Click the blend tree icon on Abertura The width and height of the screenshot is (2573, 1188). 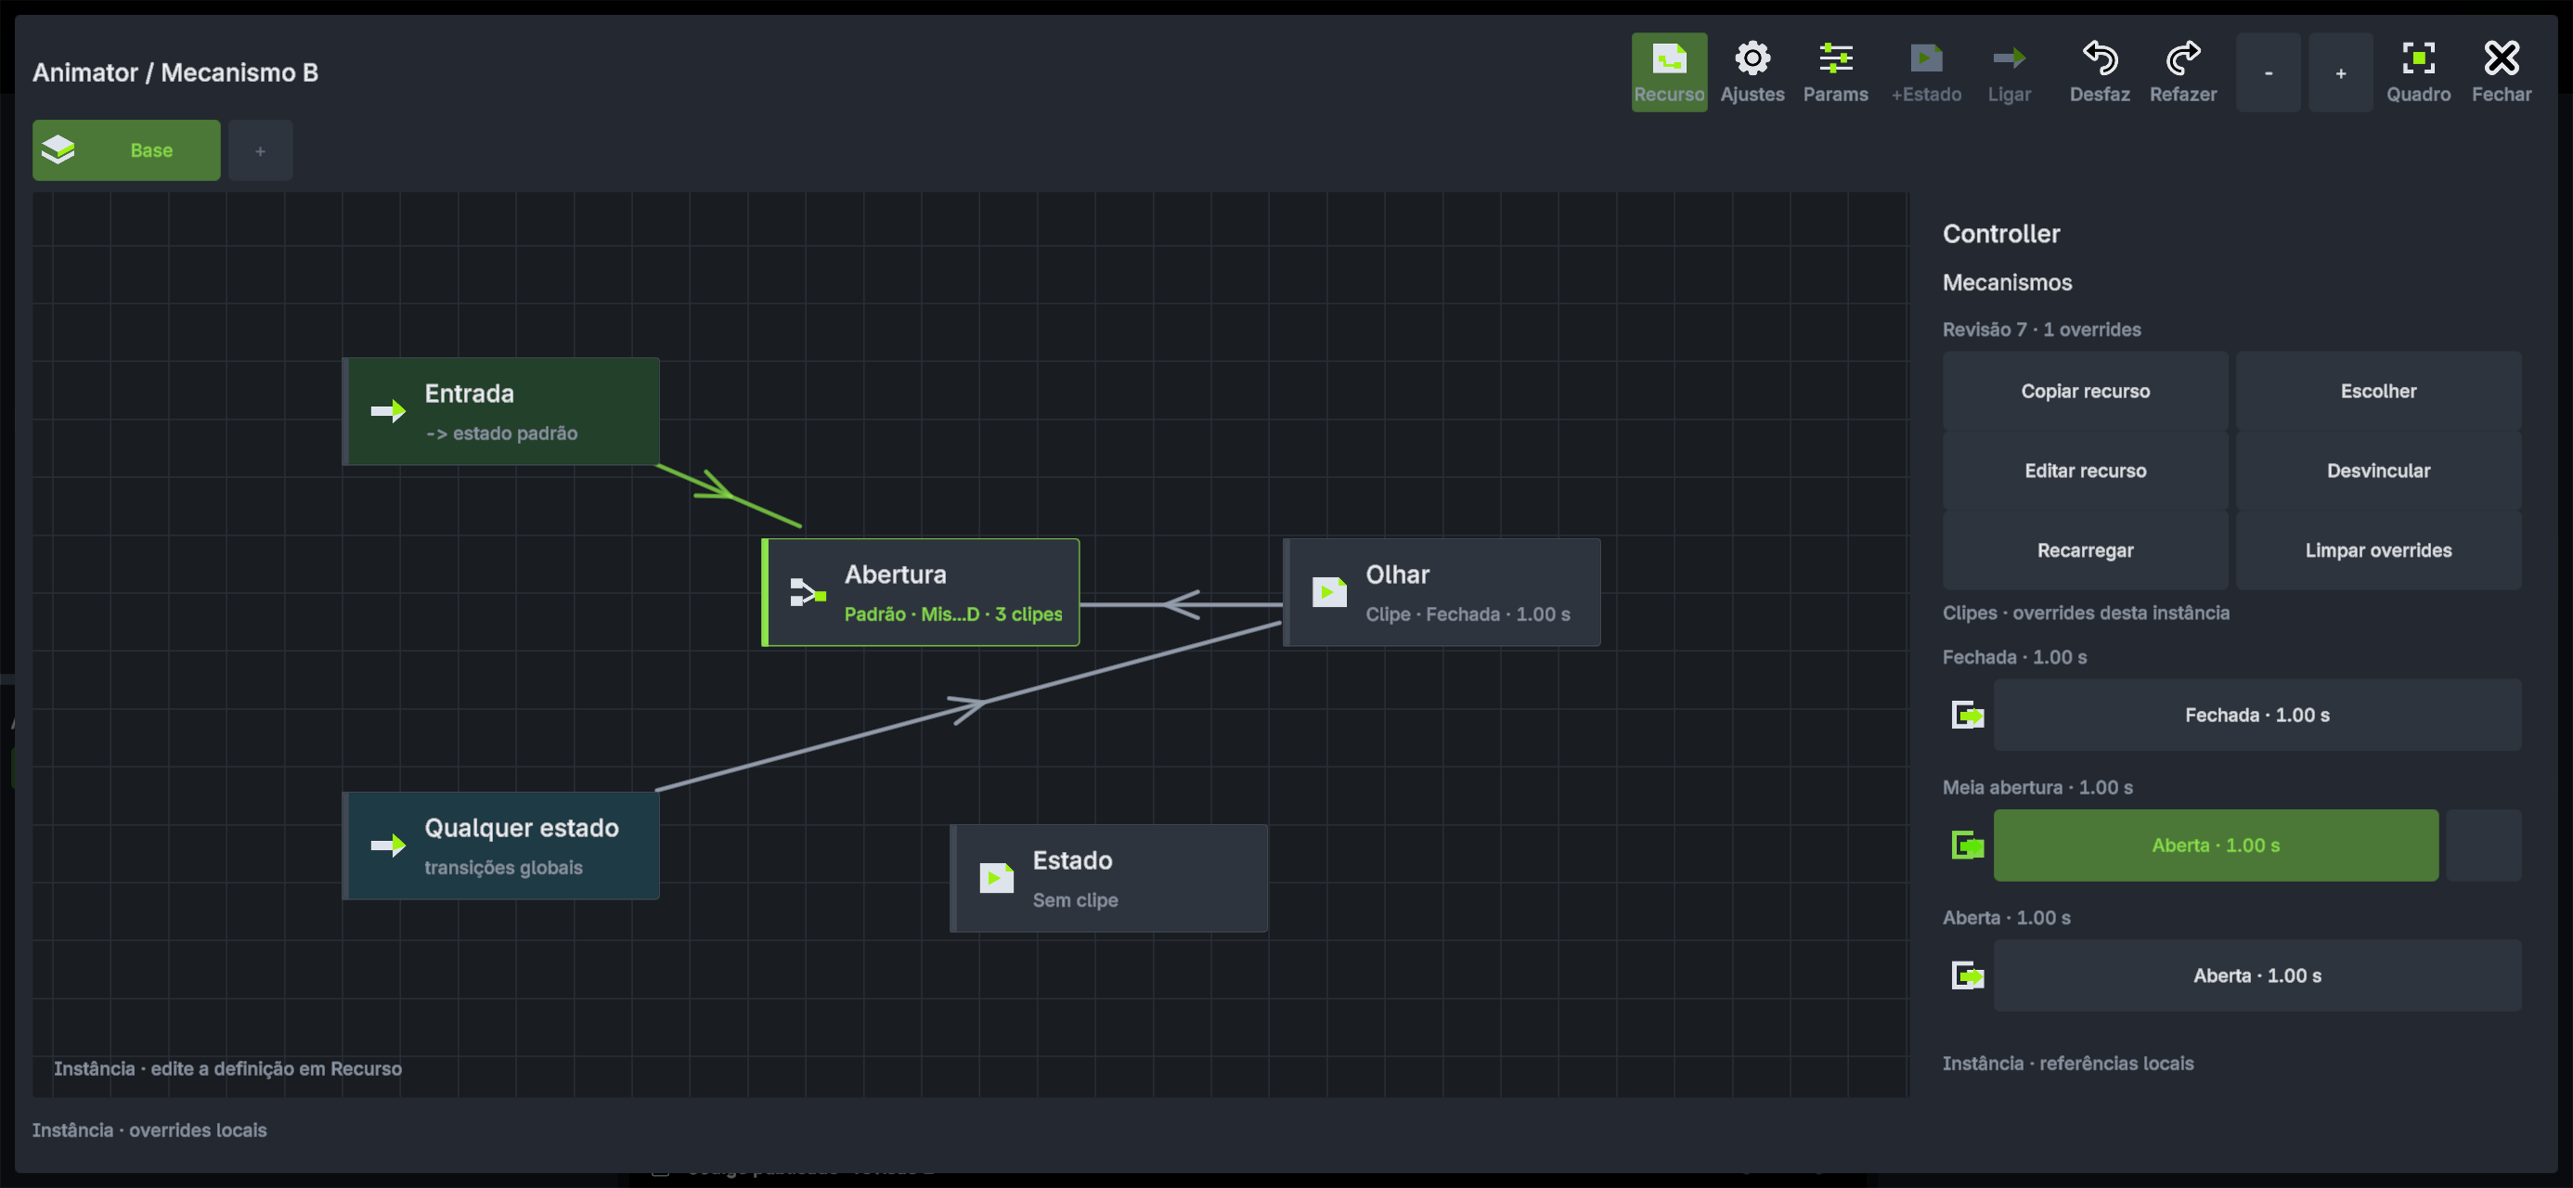pos(807,592)
